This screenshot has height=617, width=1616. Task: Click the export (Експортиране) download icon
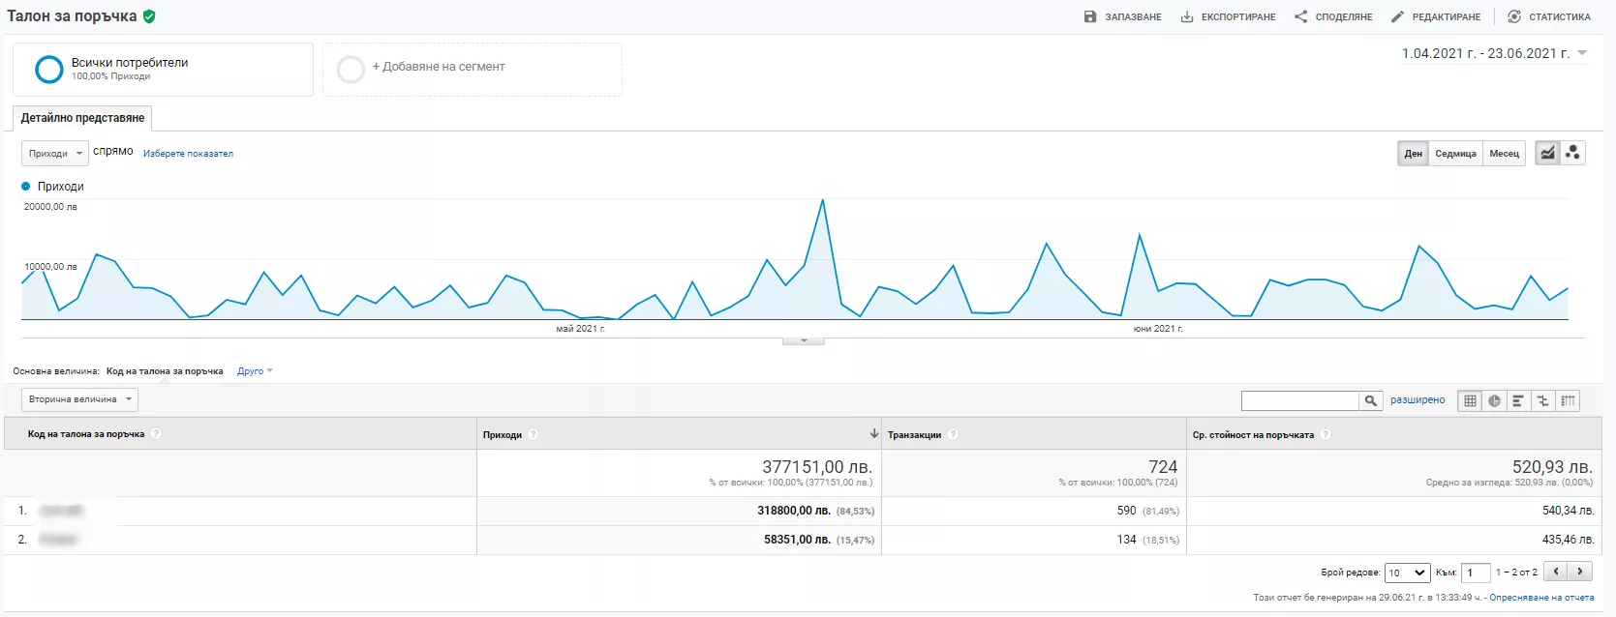1187,16
